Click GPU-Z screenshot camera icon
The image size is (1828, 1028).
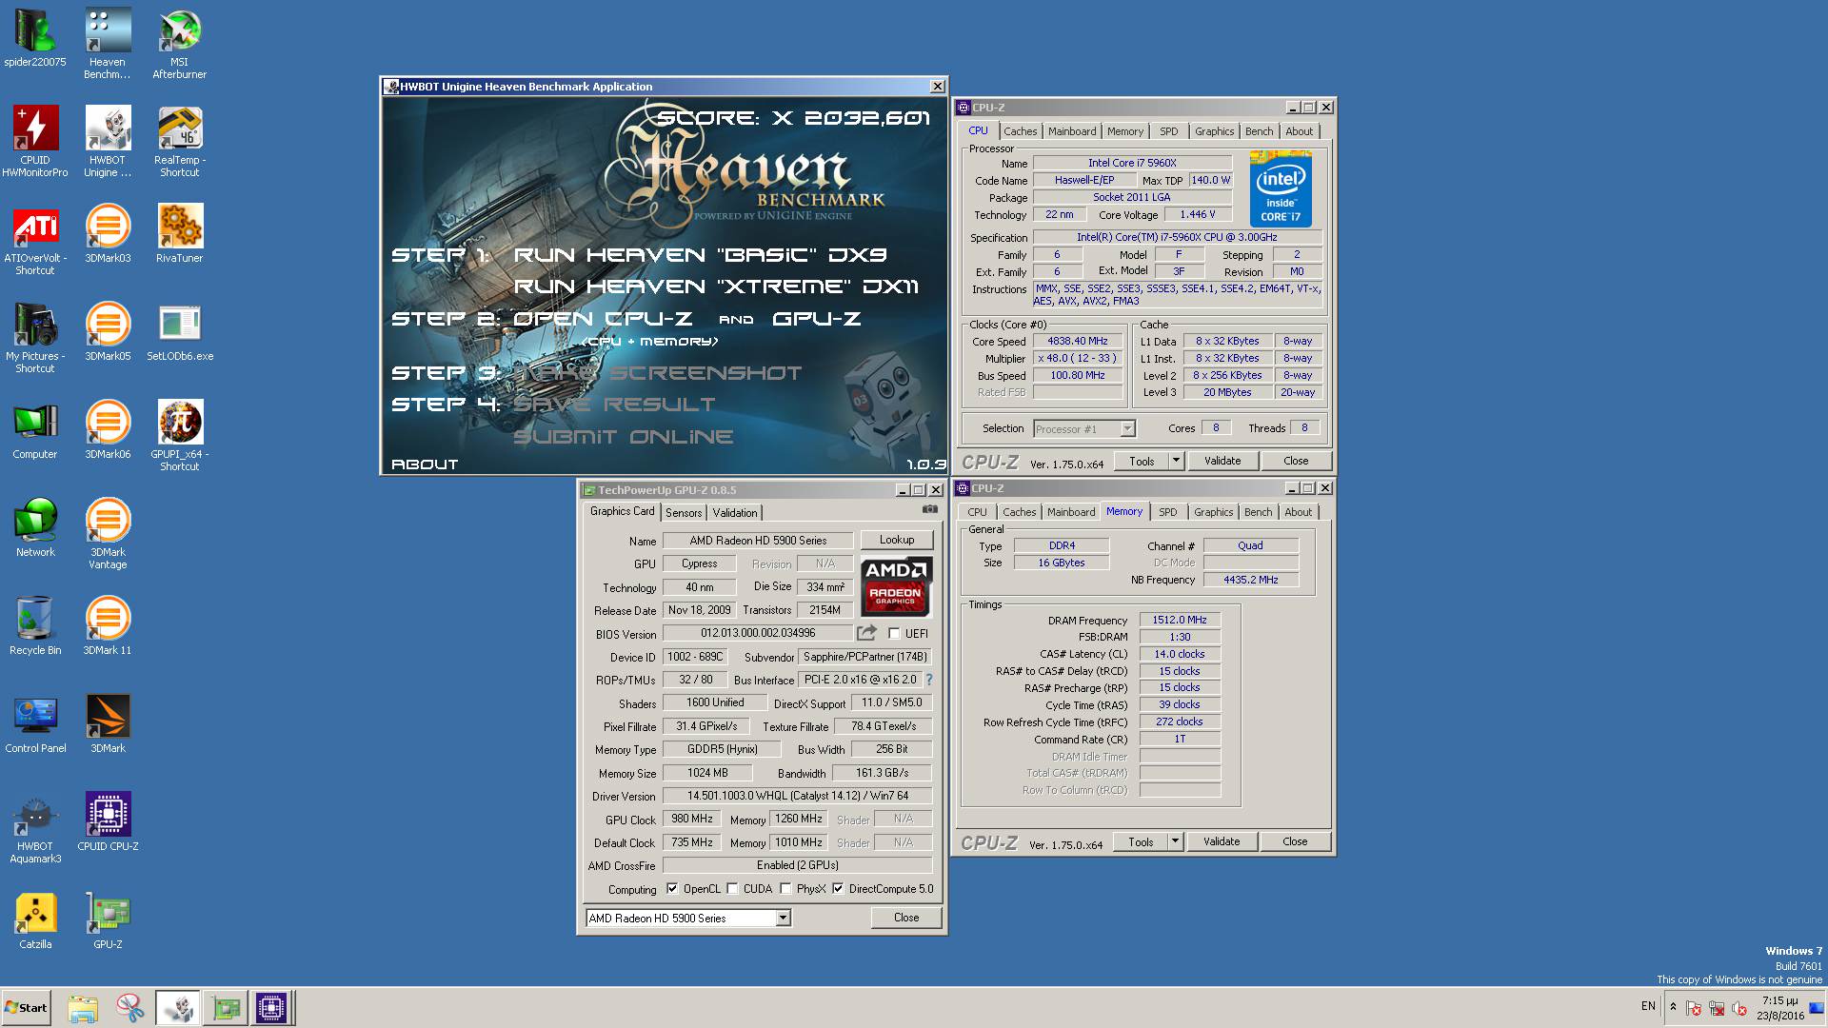pyautogui.click(x=930, y=510)
